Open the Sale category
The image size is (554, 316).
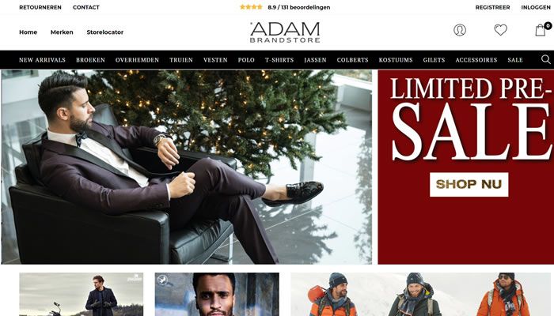pos(515,60)
